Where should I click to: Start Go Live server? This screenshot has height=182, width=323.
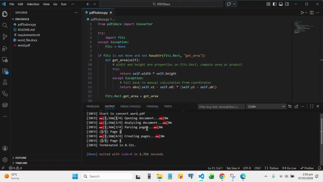[289, 168]
